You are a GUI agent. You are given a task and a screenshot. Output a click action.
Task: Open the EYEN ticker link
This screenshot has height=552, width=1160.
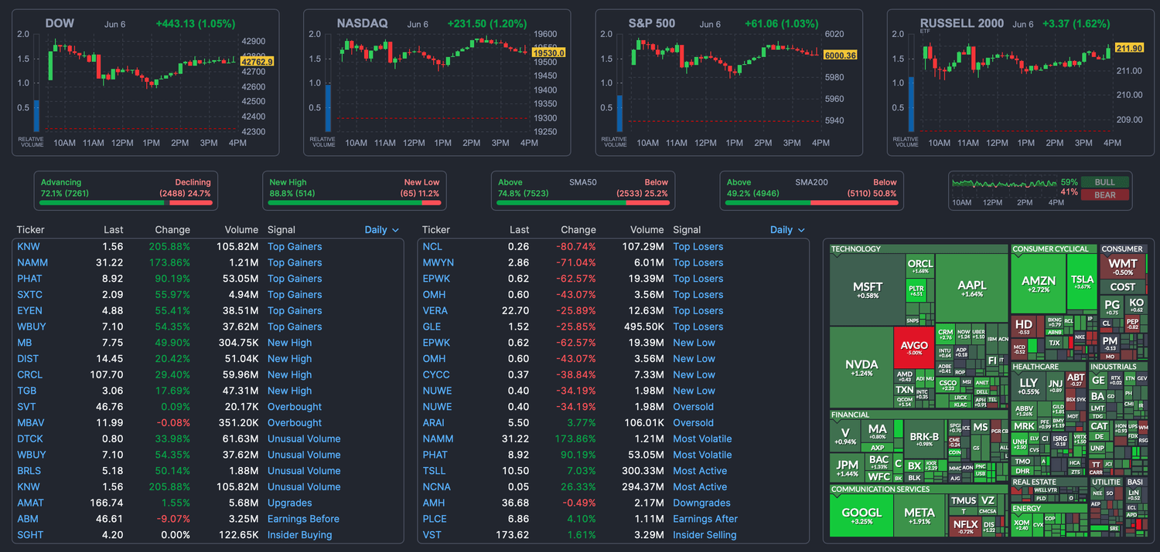(29, 310)
